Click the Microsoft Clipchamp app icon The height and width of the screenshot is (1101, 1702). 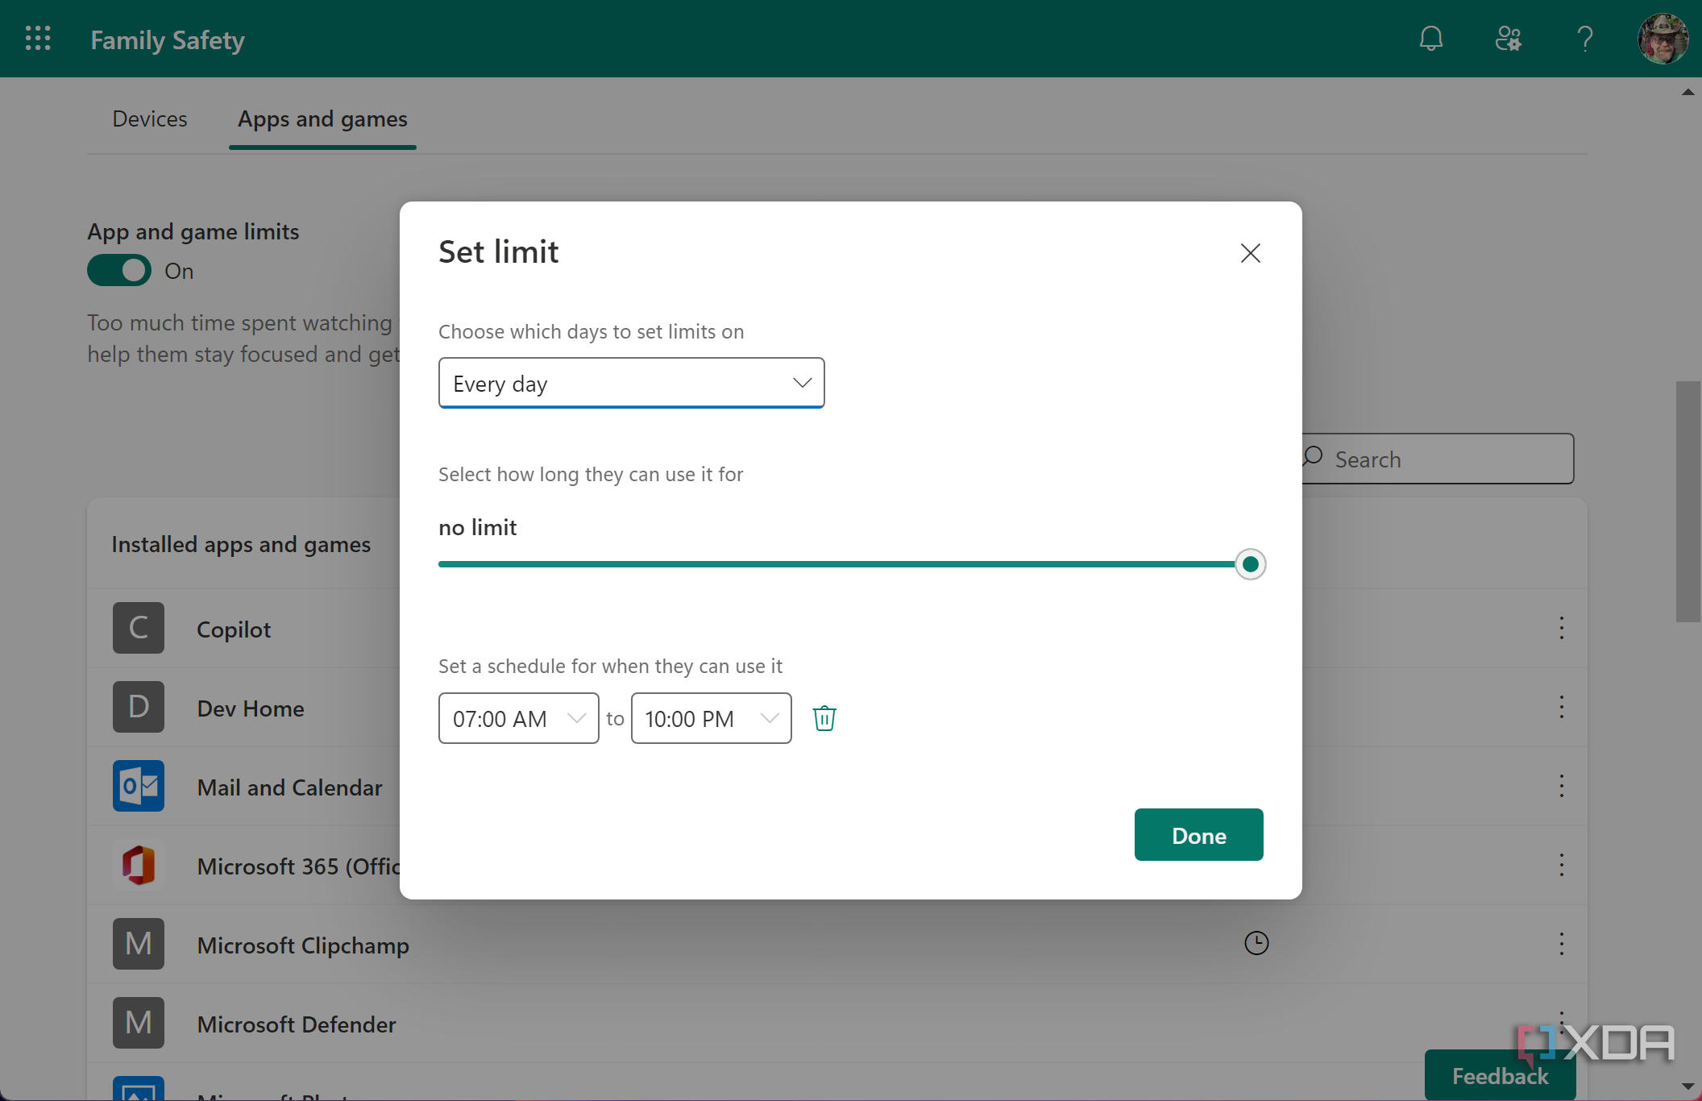point(139,944)
